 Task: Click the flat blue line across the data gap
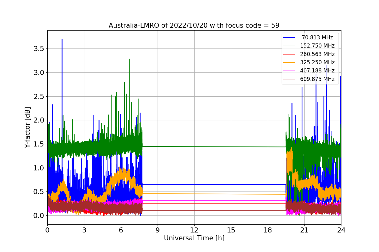tap(214, 185)
